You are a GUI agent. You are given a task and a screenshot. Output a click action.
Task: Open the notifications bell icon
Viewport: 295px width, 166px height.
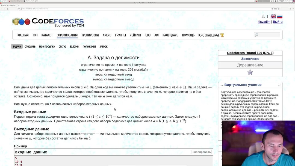(263, 17)
